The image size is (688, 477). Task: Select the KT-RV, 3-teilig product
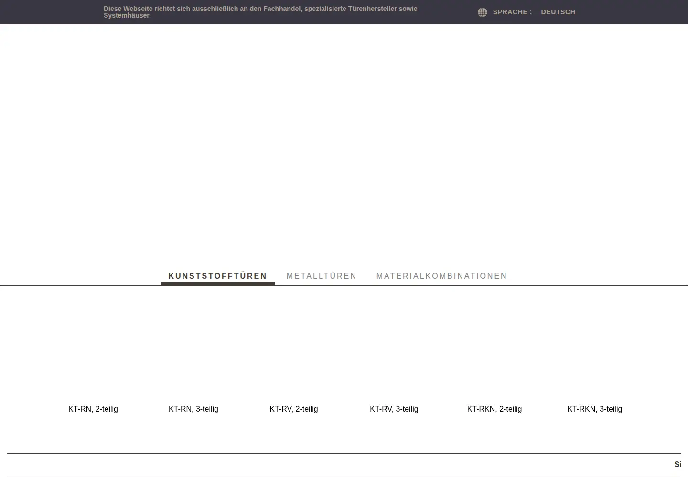[x=394, y=409]
